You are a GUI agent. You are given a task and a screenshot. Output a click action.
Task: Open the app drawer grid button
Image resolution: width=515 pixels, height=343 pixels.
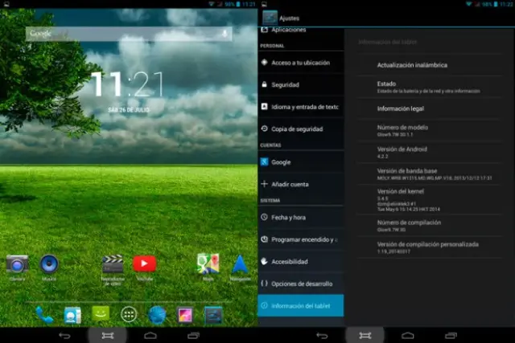(129, 314)
